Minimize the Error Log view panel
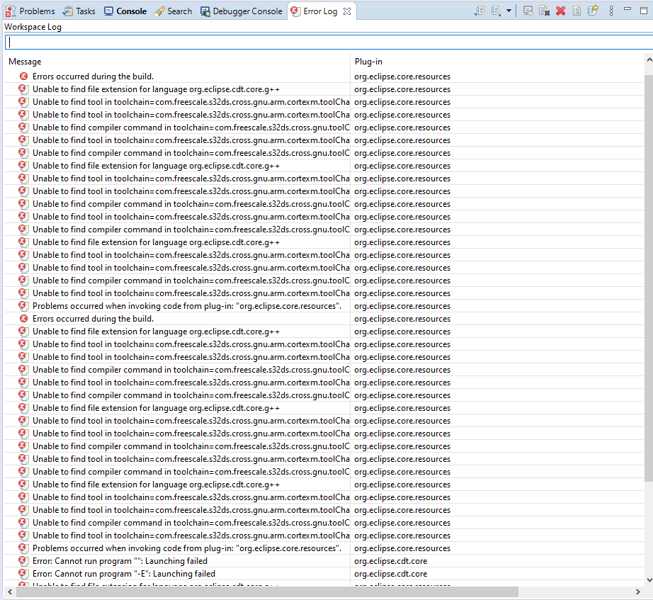Screen dimensions: 653x600 [628, 9]
